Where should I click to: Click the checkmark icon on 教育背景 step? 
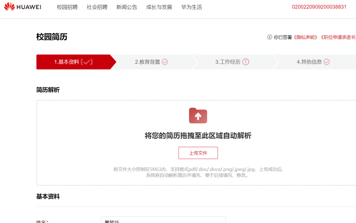click(x=165, y=62)
